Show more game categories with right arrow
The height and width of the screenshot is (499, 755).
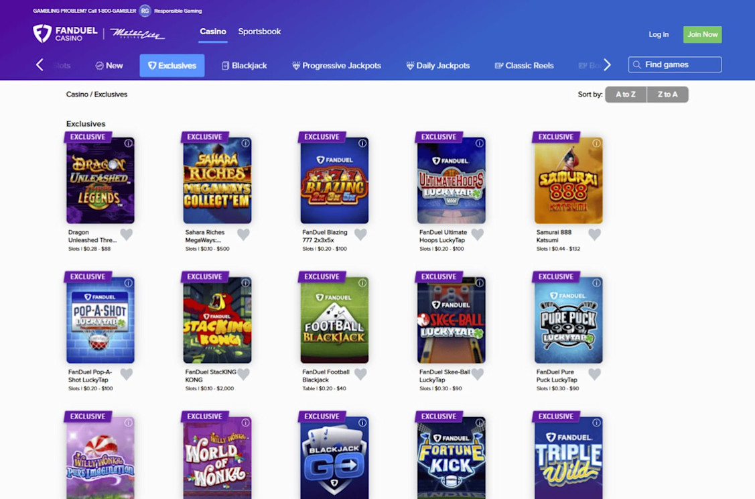607,64
